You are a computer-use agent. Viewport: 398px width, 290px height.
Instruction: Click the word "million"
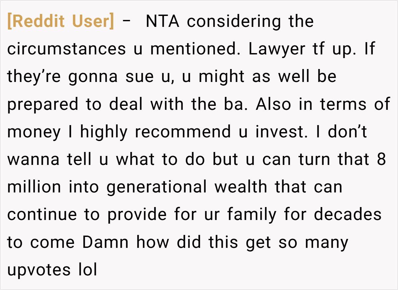pyautogui.click(x=34, y=187)
